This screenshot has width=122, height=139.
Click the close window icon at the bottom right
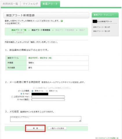96,138
